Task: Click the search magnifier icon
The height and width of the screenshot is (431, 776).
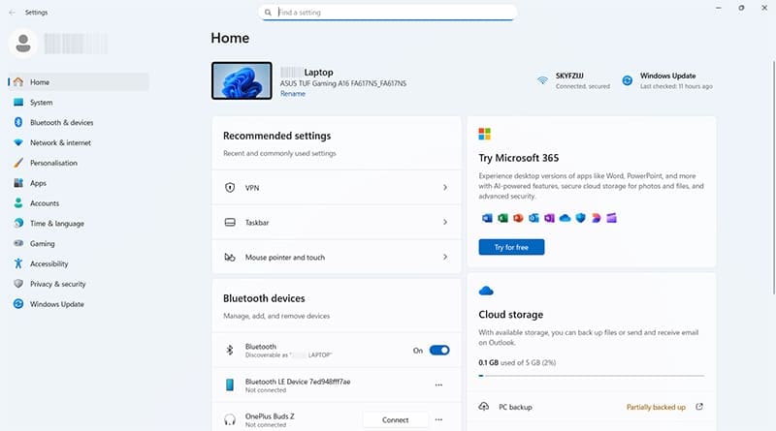Action: pos(268,13)
